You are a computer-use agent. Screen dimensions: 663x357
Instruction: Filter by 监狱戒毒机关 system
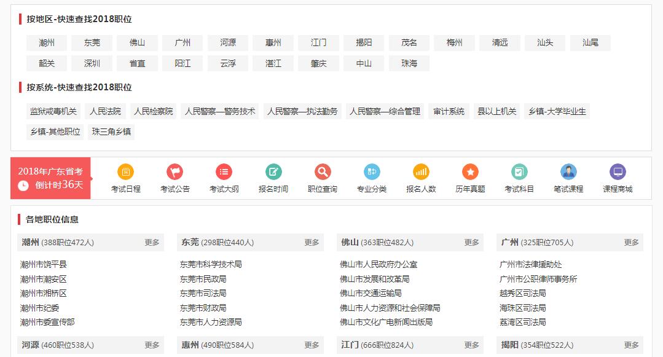[53, 111]
